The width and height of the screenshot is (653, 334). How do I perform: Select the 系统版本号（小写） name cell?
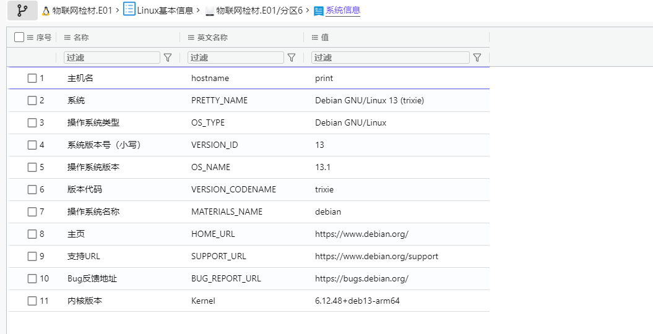pos(104,145)
